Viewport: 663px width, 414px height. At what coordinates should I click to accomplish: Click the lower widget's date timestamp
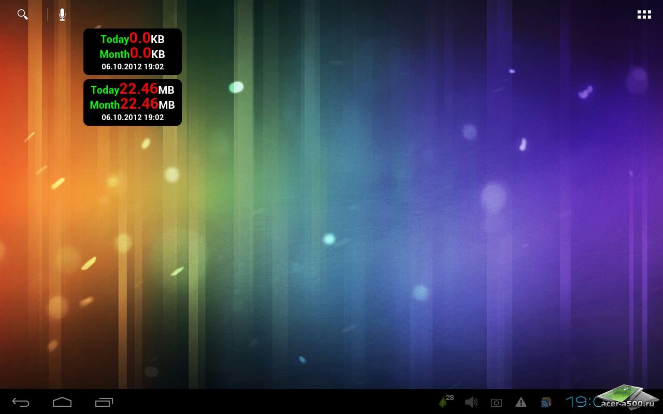(x=133, y=117)
